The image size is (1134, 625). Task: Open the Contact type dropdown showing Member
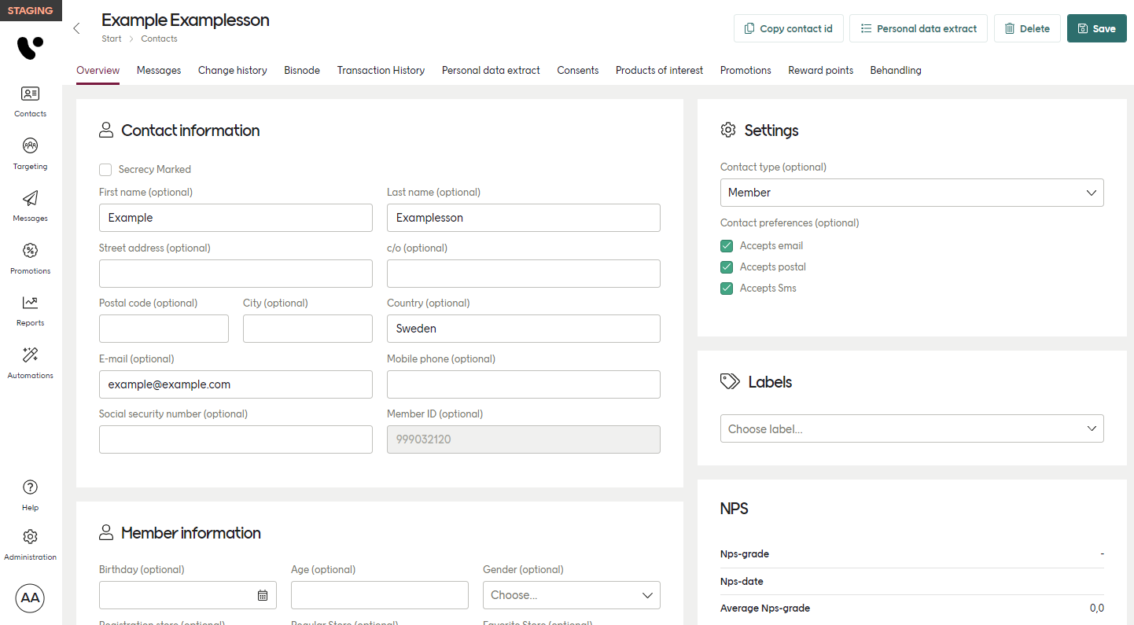pyautogui.click(x=911, y=193)
